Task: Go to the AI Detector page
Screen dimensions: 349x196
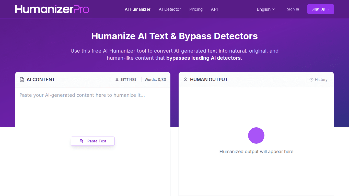Action: coord(170,9)
